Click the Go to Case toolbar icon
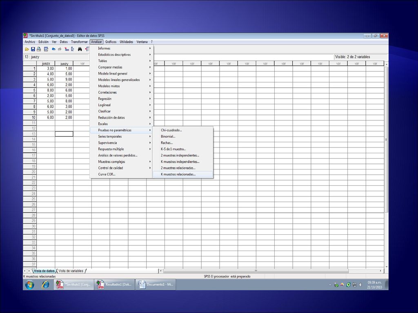The image size is (418, 313). click(x=67, y=49)
